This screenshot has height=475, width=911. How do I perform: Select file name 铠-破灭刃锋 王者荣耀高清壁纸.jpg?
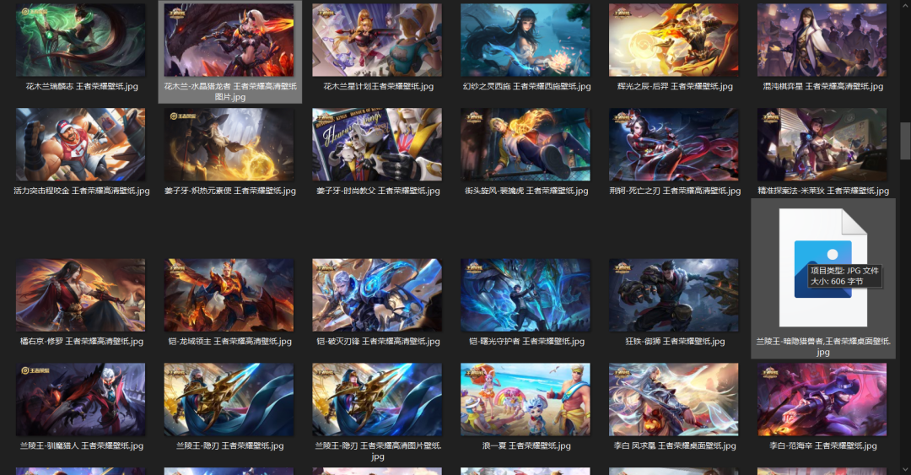click(378, 342)
